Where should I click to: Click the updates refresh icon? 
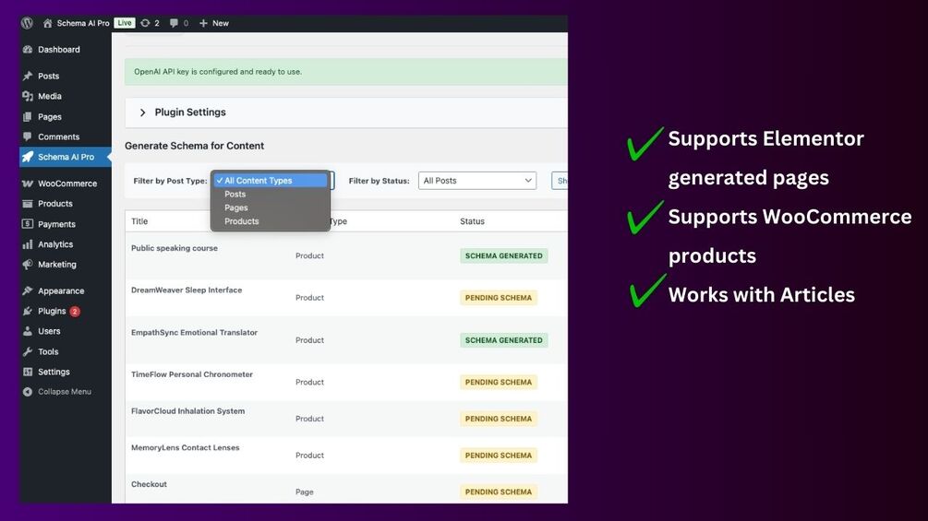click(x=145, y=23)
